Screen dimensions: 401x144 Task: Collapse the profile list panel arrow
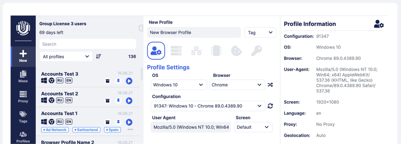pos(141,28)
